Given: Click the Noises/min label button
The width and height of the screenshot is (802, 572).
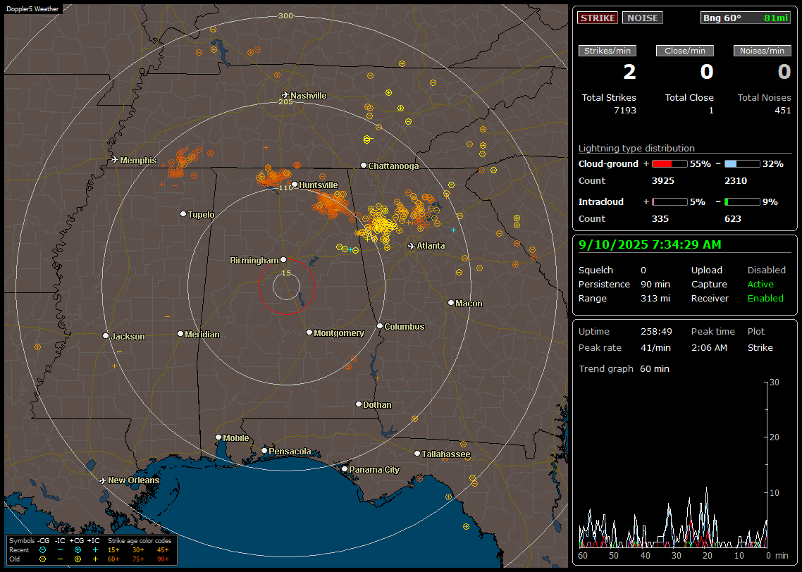Looking at the screenshot, I should (x=762, y=51).
